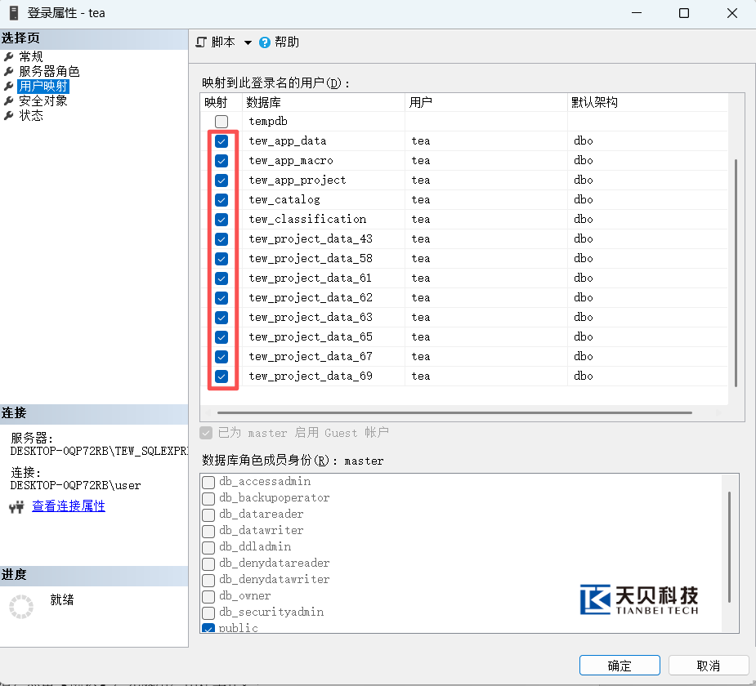Open the 查看连接属性 link
Screen dimensions: 756x686
pos(69,506)
